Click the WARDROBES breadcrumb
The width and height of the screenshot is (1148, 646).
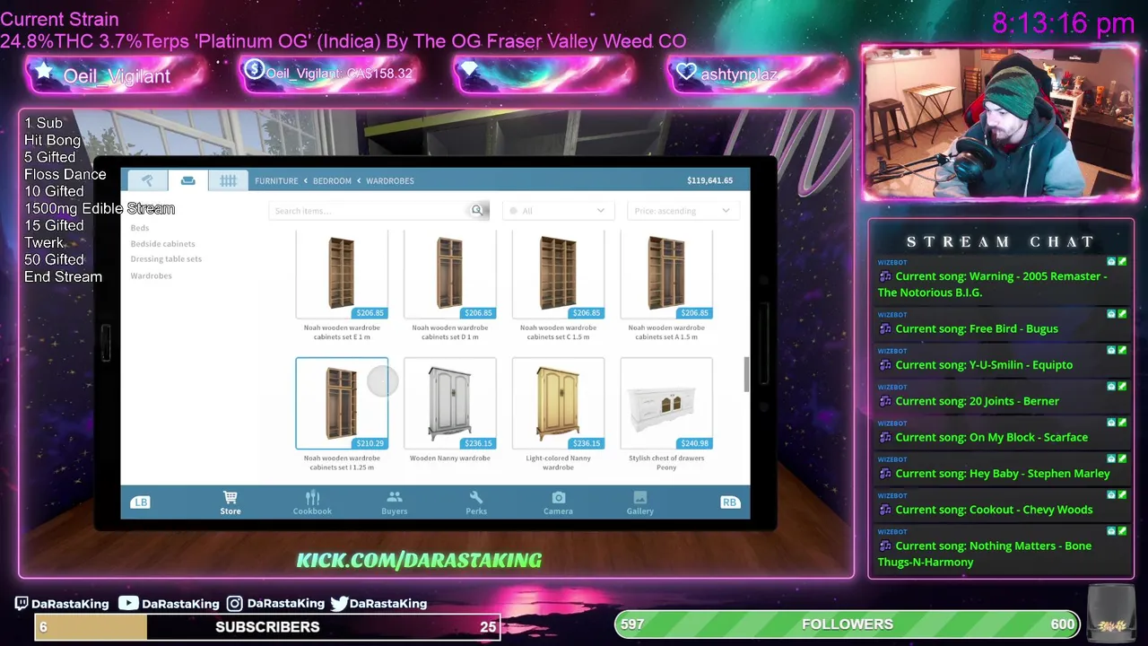coord(390,181)
